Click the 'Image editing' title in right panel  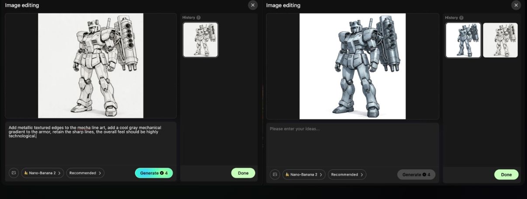click(283, 5)
